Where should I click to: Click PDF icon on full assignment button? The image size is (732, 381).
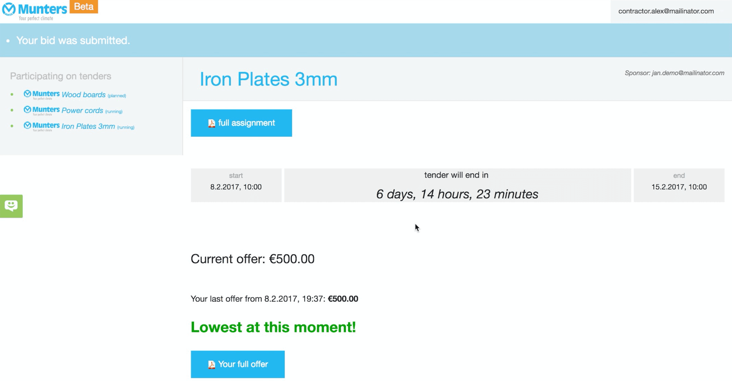coord(211,123)
